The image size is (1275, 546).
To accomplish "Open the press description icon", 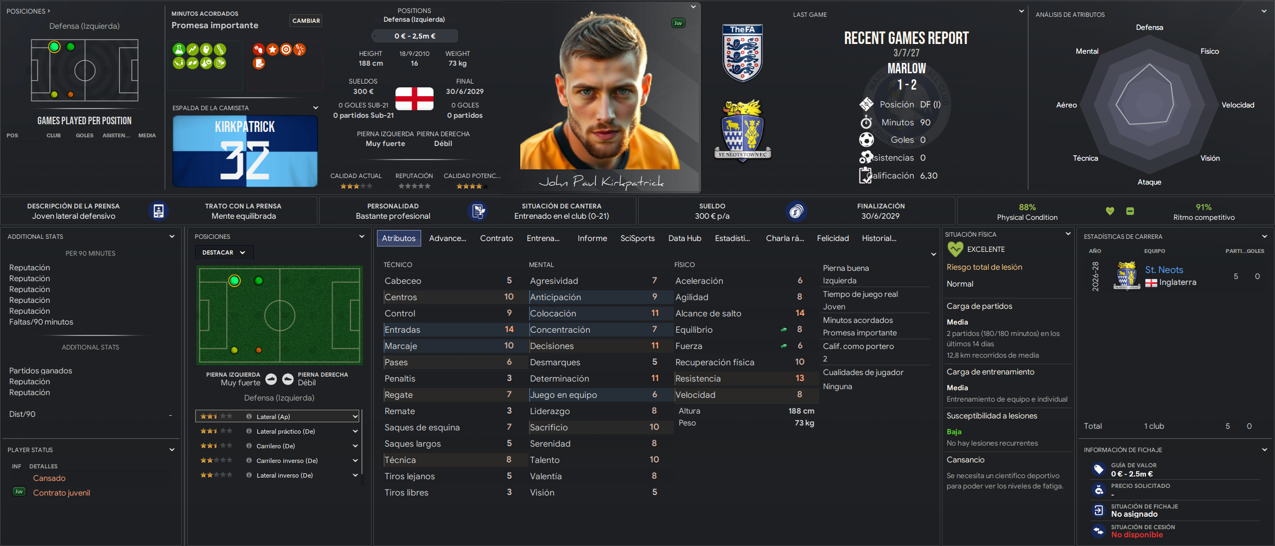I will click(x=158, y=211).
